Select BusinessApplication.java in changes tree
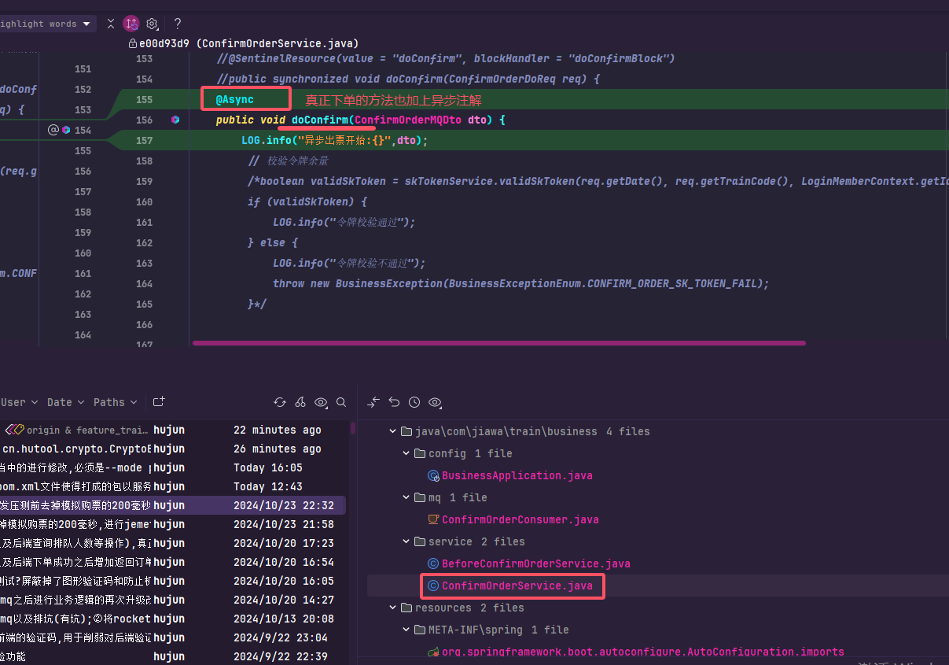Screen dimensions: 949x665 (x=517, y=475)
